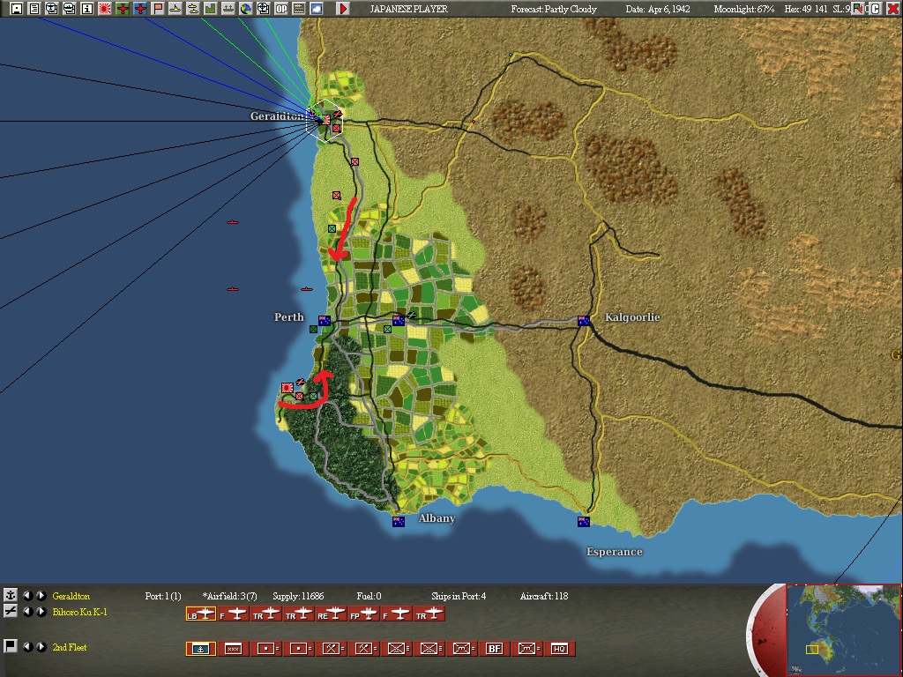903x677 pixels.
Task: Click the right arrow next to 2nd Fleet
Action: click(x=41, y=647)
